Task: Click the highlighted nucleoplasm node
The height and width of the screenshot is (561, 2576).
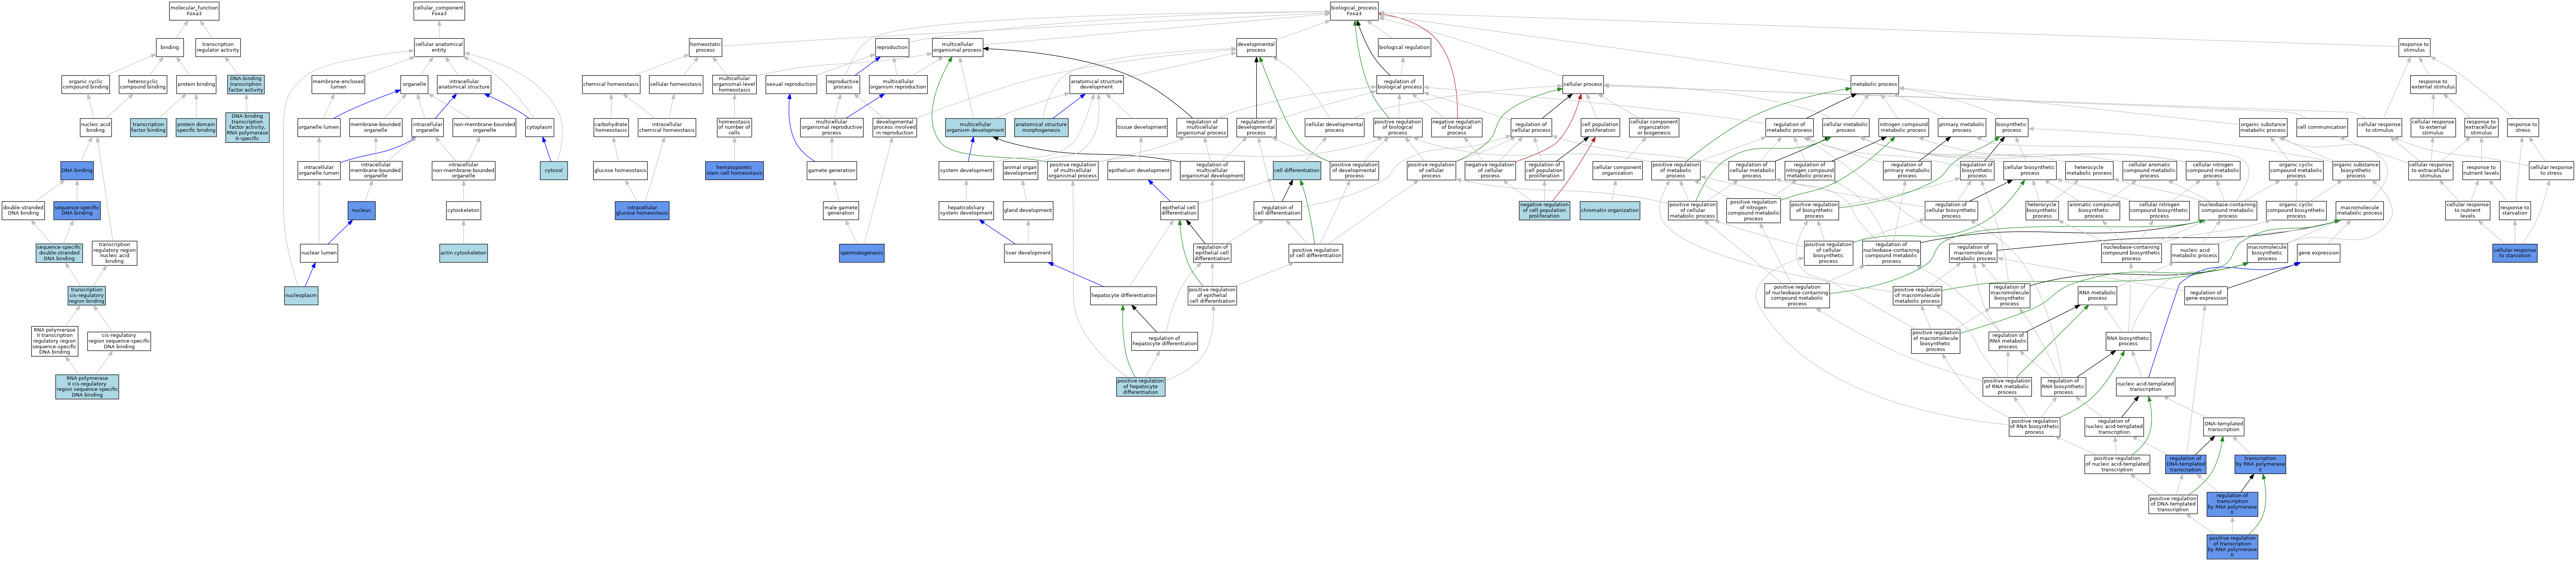Action: pos(301,296)
